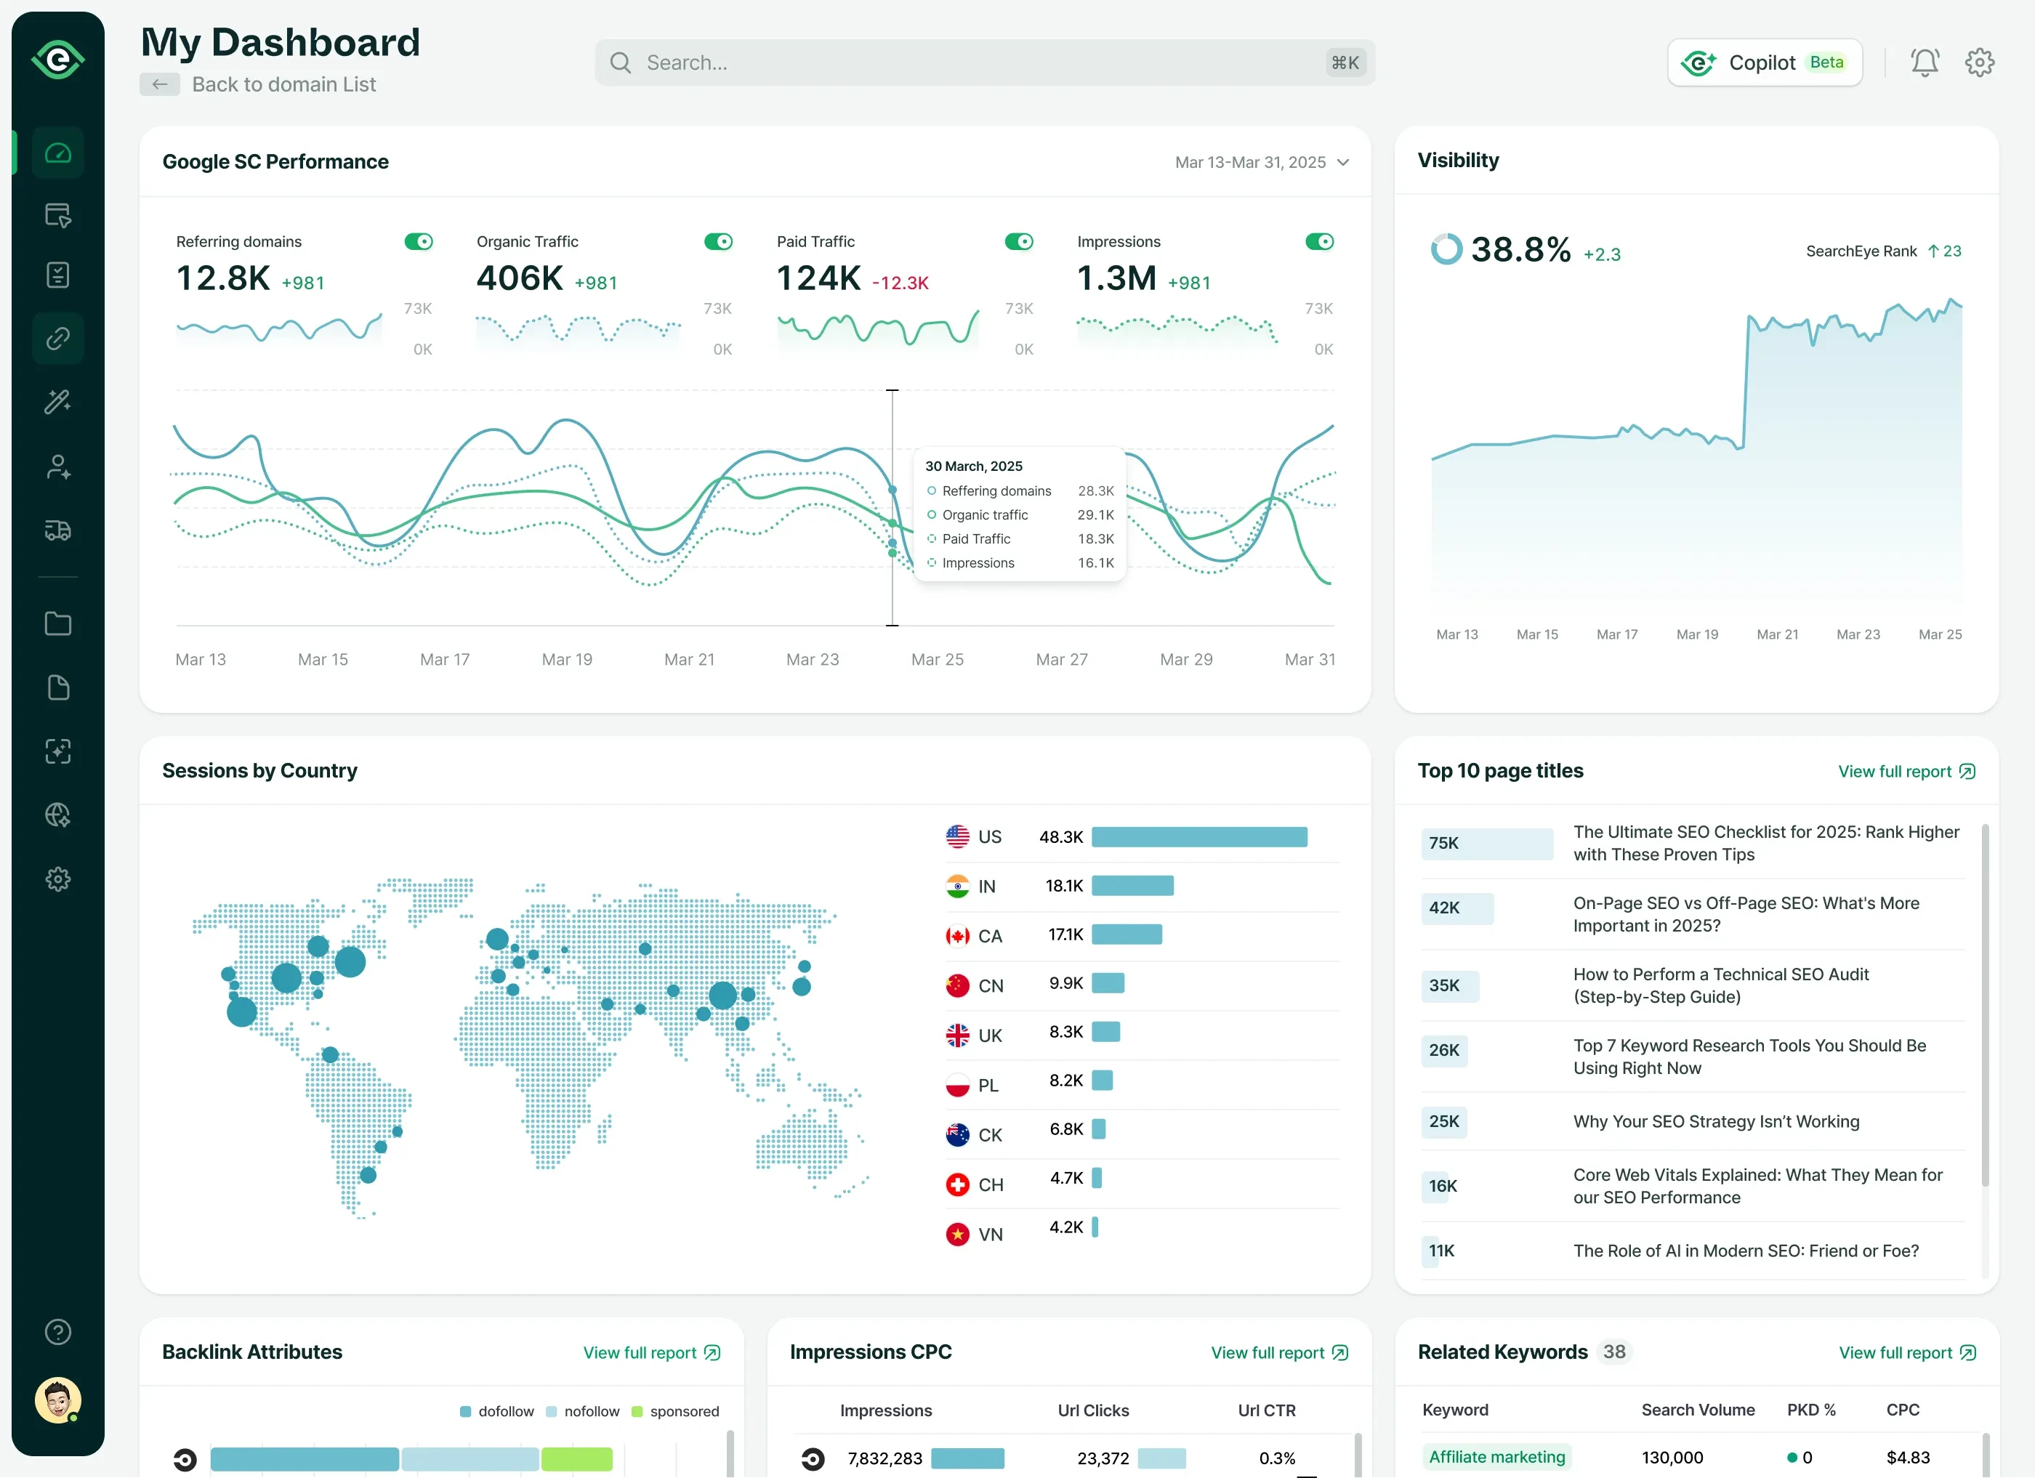Screen dimensions: 2035x1478
Task: Open the magic wand sidebar tool
Action: coord(58,402)
